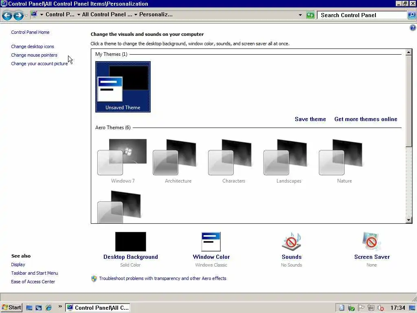Open Taskbar and Start Menu link
This screenshot has height=313, width=417.
pos(35,273)
